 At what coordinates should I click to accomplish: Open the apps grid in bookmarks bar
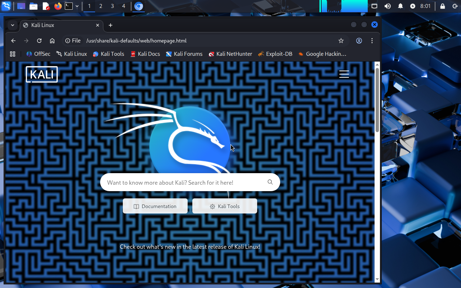click(x=13, y=54)
